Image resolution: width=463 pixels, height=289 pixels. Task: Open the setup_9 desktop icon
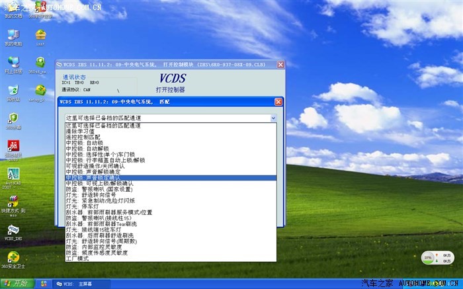pyautogui.click(x=40, y=93)
